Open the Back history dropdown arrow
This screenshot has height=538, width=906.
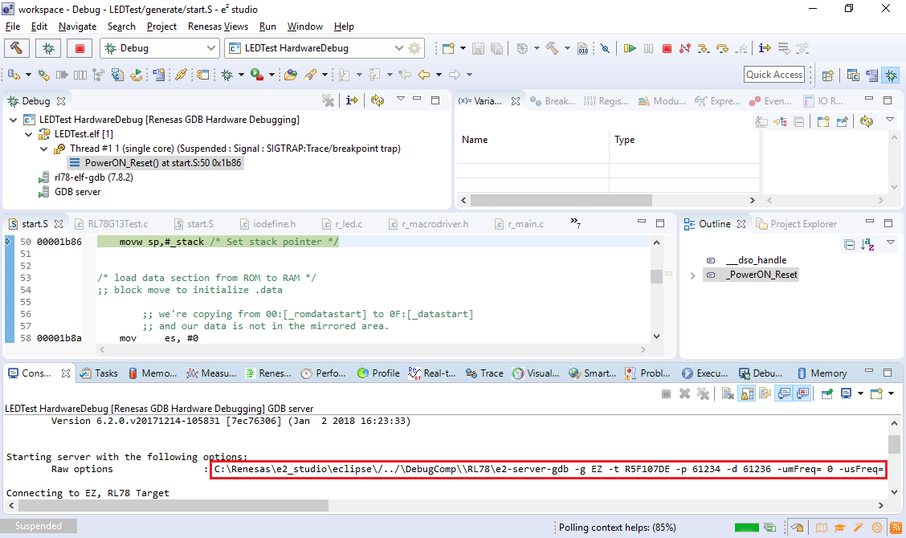coord(439,75)
